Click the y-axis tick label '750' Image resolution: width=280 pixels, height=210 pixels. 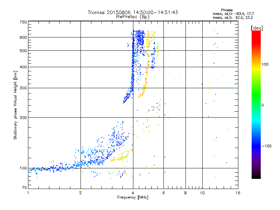click(x=23, y=22)
